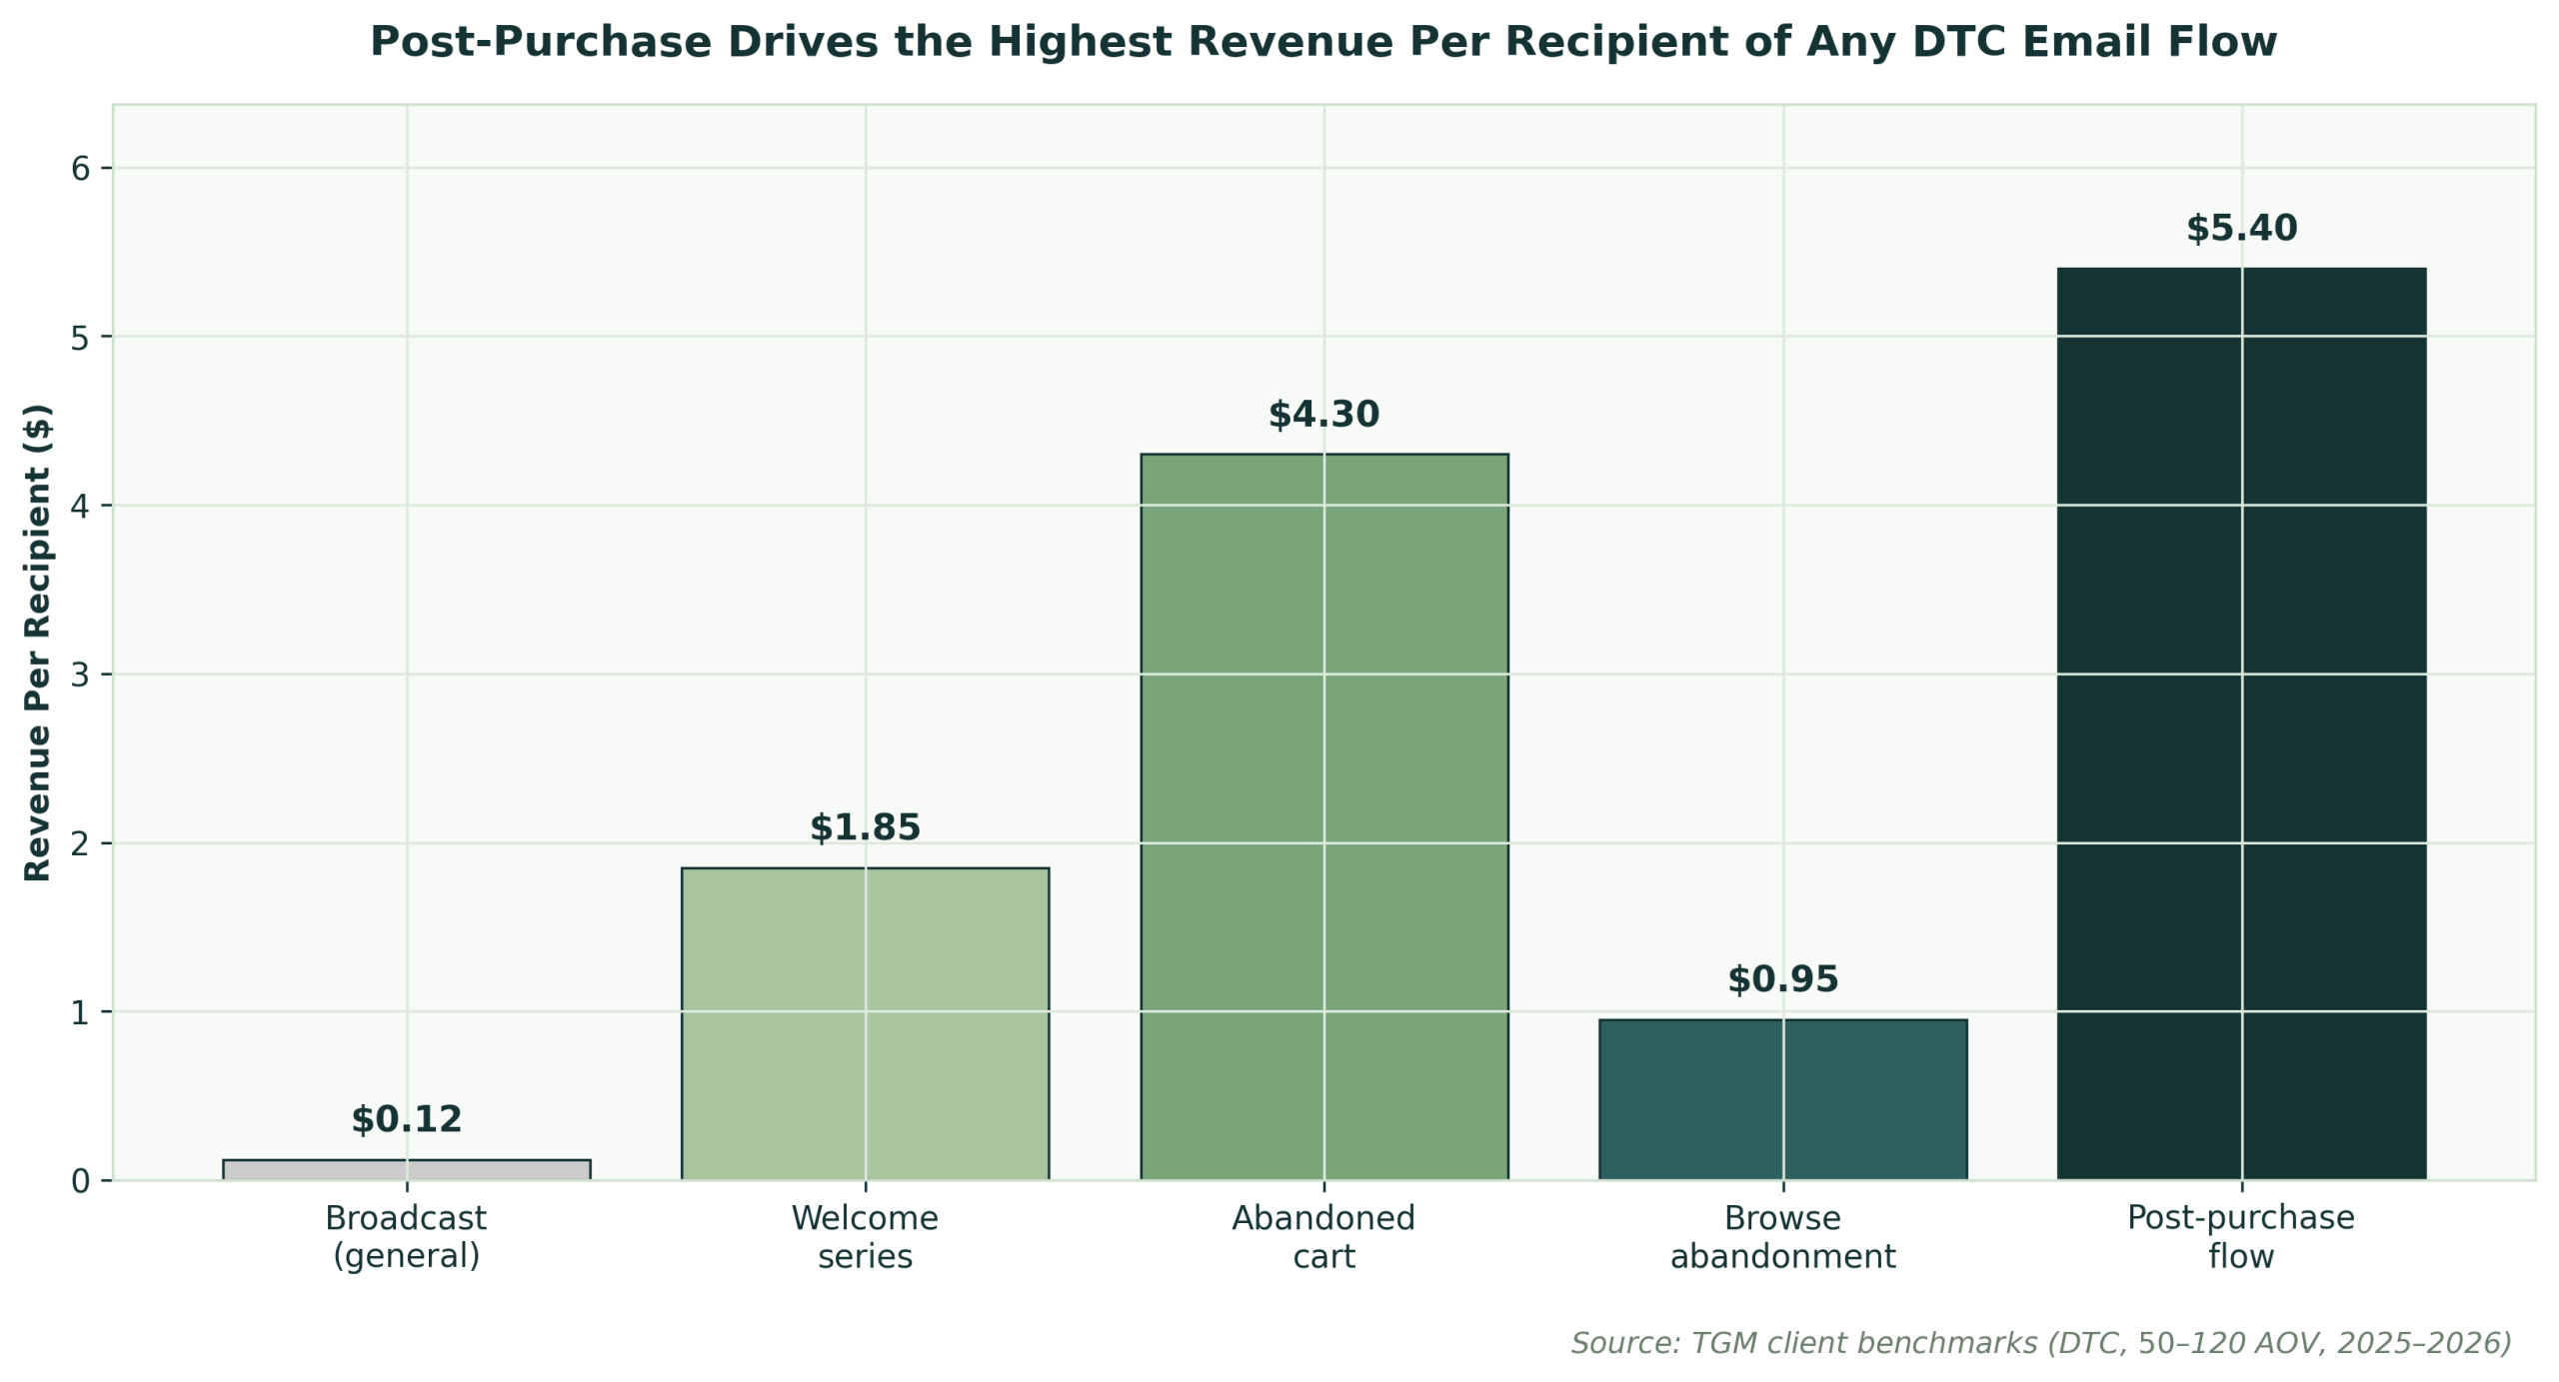The width and height of the screenshot is (2559, 1382).
Task: Click the y-axis tick label 0
Action: (80, 1182)
